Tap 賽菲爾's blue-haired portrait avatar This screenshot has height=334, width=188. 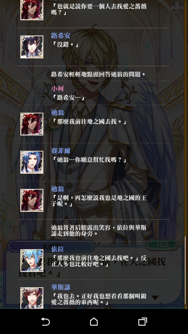[x=32, y=162]
